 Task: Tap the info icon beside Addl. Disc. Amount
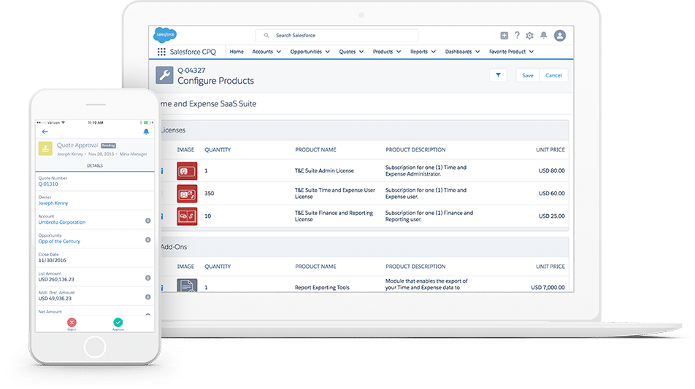point(148,297)
